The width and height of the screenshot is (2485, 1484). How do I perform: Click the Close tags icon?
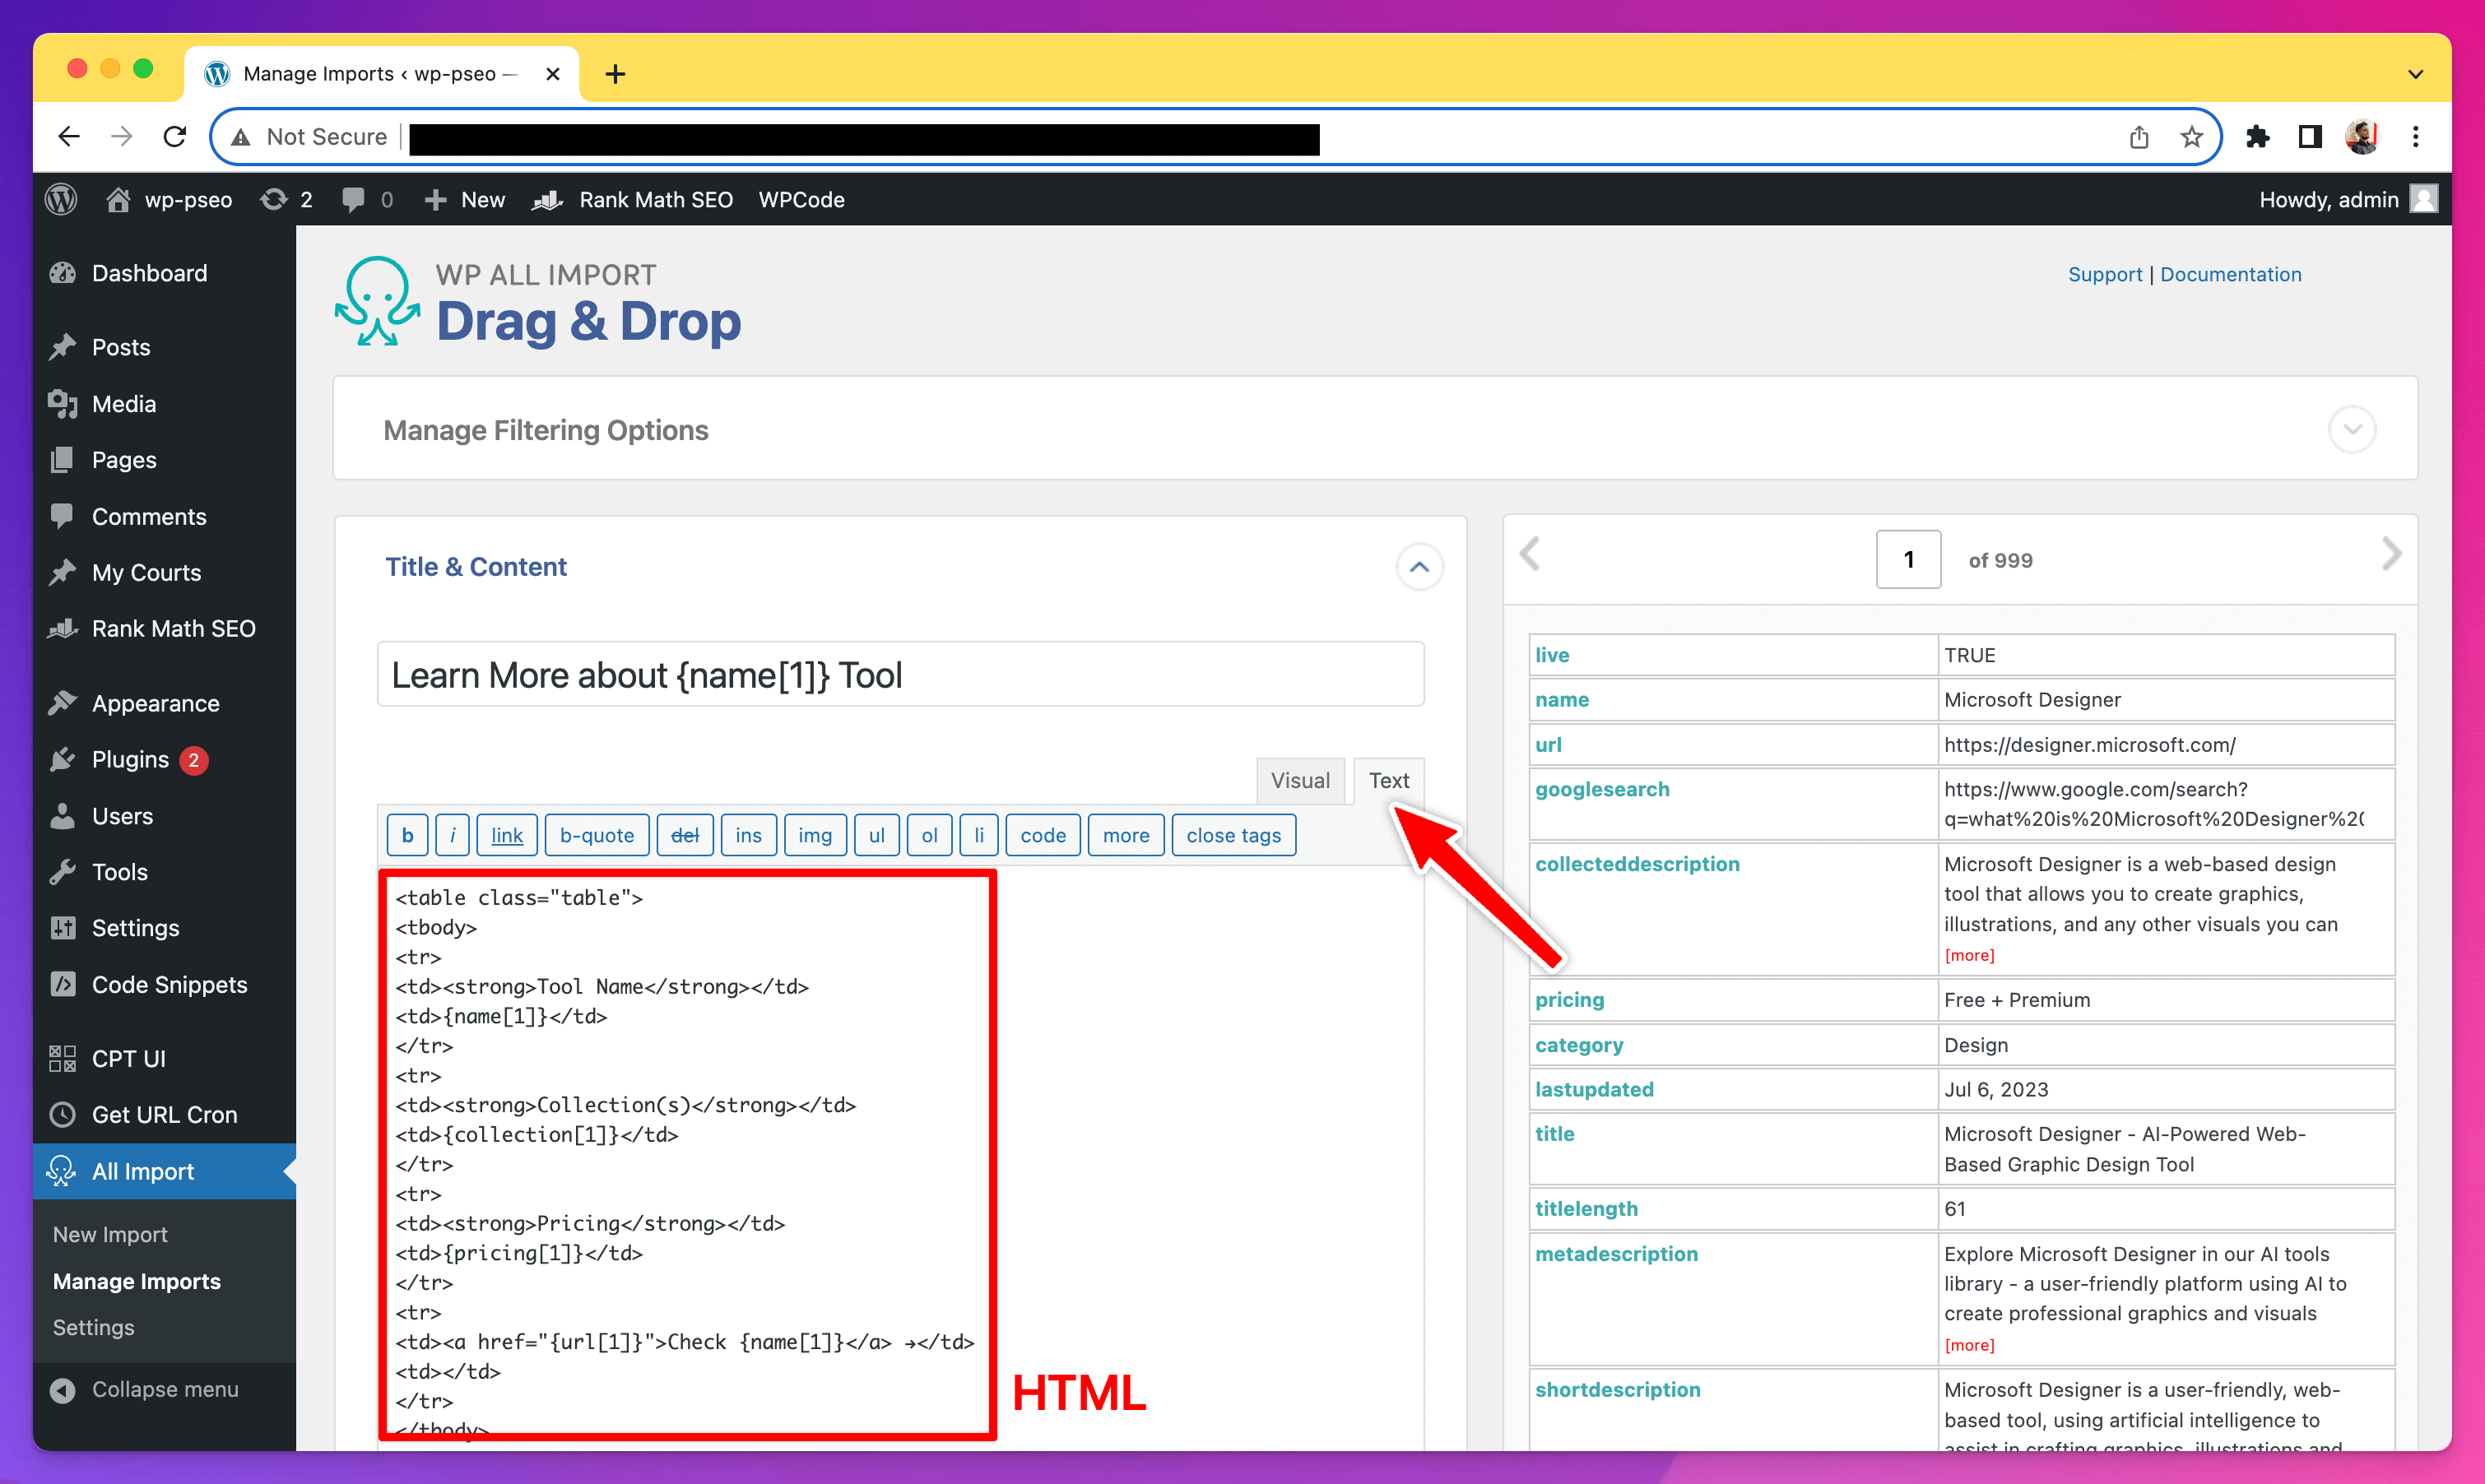click(1234, 834)
